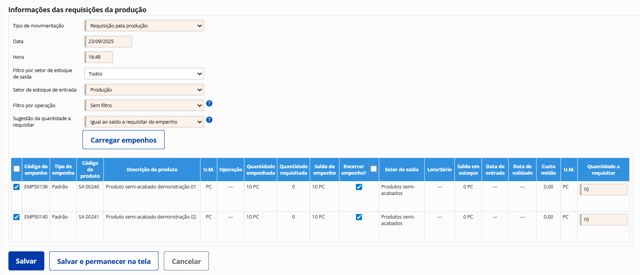Uncheck row checkbox for EMP50136

[x=16, y=187]
